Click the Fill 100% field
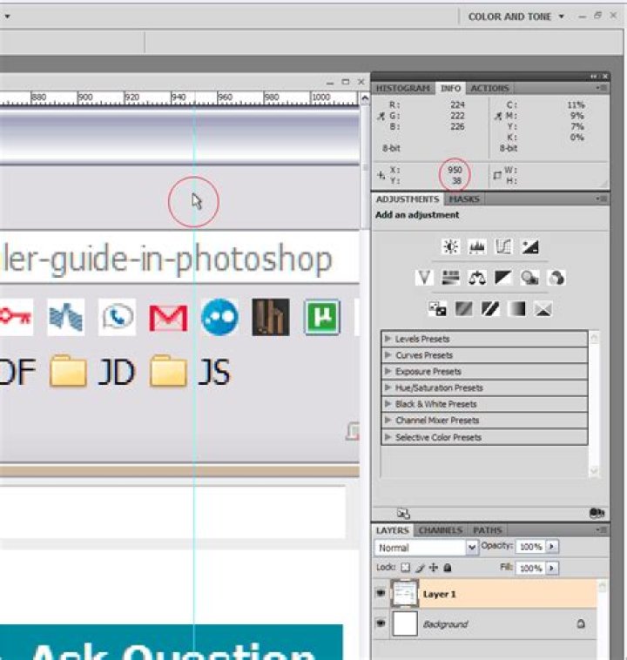The height and width of the screenshot is (660, 627). tap(530, 569)
